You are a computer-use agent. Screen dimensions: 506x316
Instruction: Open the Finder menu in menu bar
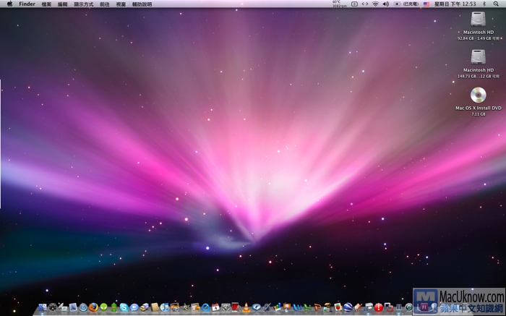pyautogui.click(x=27, y=4)
